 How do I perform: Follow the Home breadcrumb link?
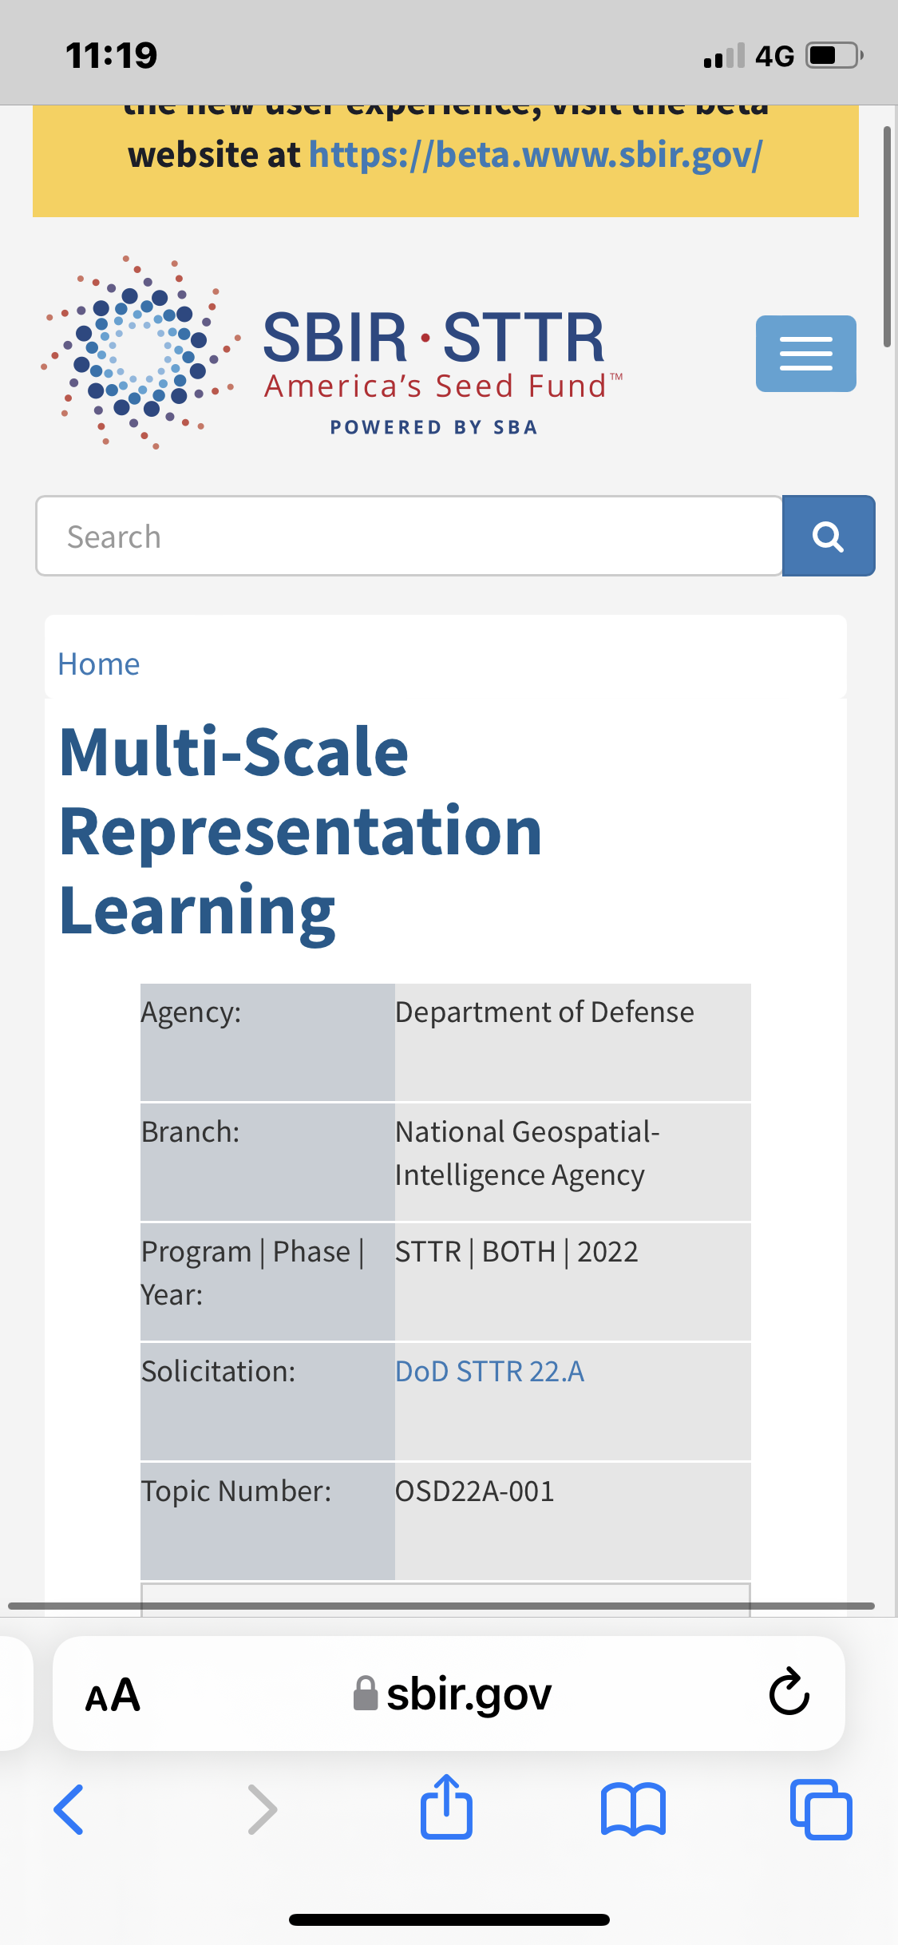pyautogui.click(x=99, y=664)
